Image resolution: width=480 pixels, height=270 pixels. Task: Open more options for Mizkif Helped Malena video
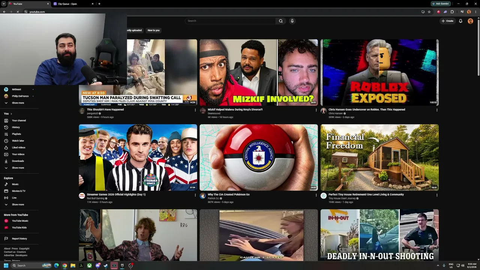pyautogui.click(x=316, y=110)
